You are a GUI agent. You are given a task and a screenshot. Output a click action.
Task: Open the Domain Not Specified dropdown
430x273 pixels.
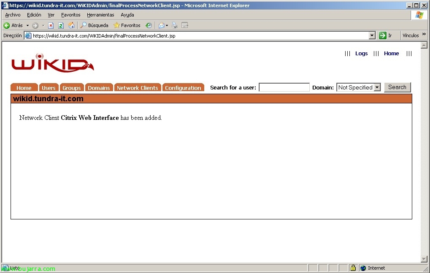pos(358,87)
